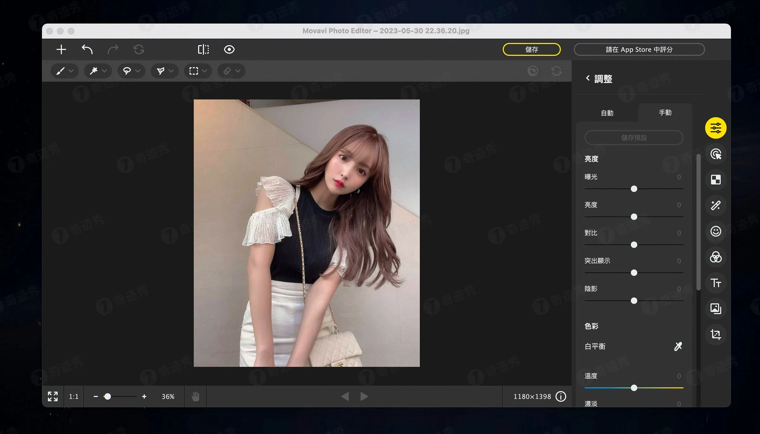Screen dimensions: 760x434
Task: Activate the white balance eyedropper
Action: coord(677,346)
